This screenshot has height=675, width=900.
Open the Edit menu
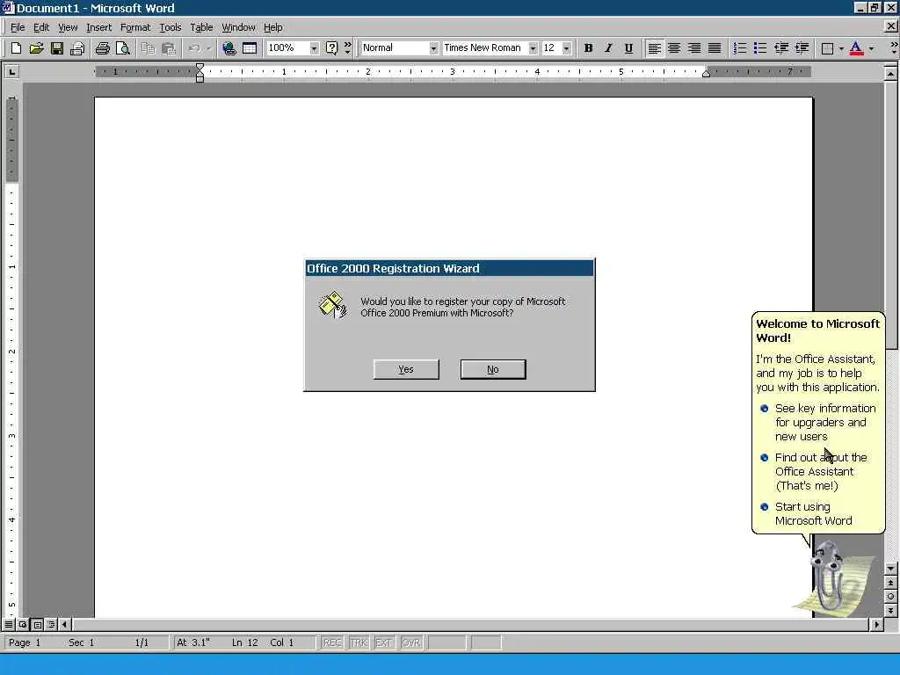coord(40,27)
